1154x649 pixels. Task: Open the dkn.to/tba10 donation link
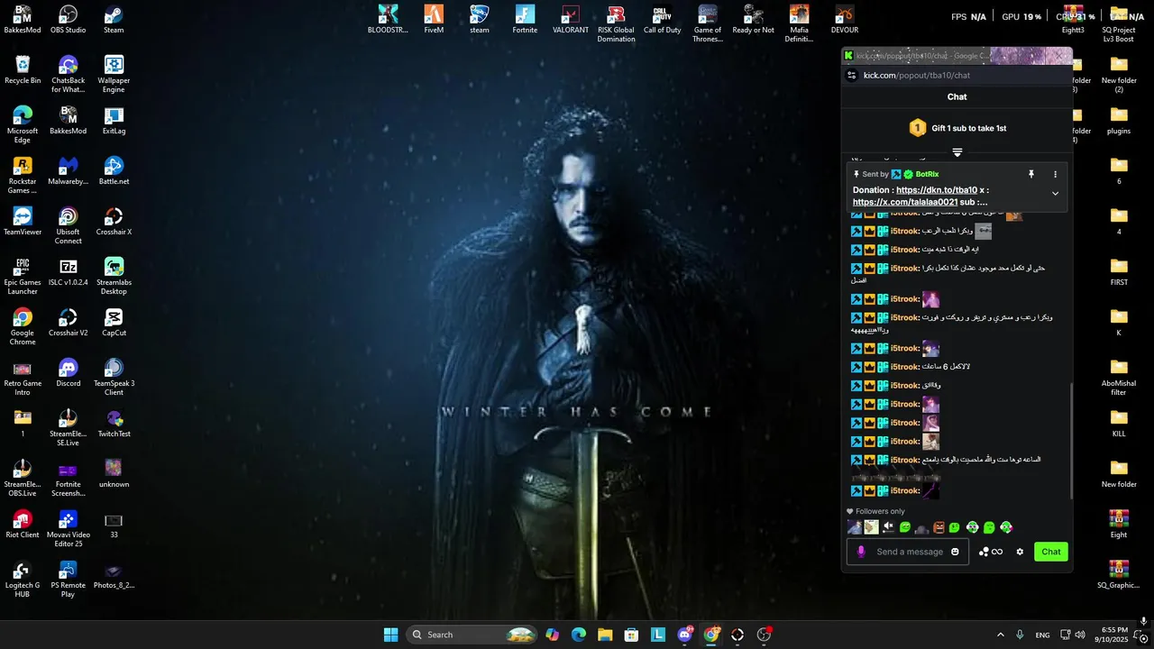pyautogui.click(x=937, y=190)
